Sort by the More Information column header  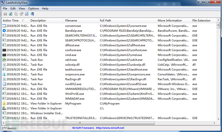click(174, 21)
